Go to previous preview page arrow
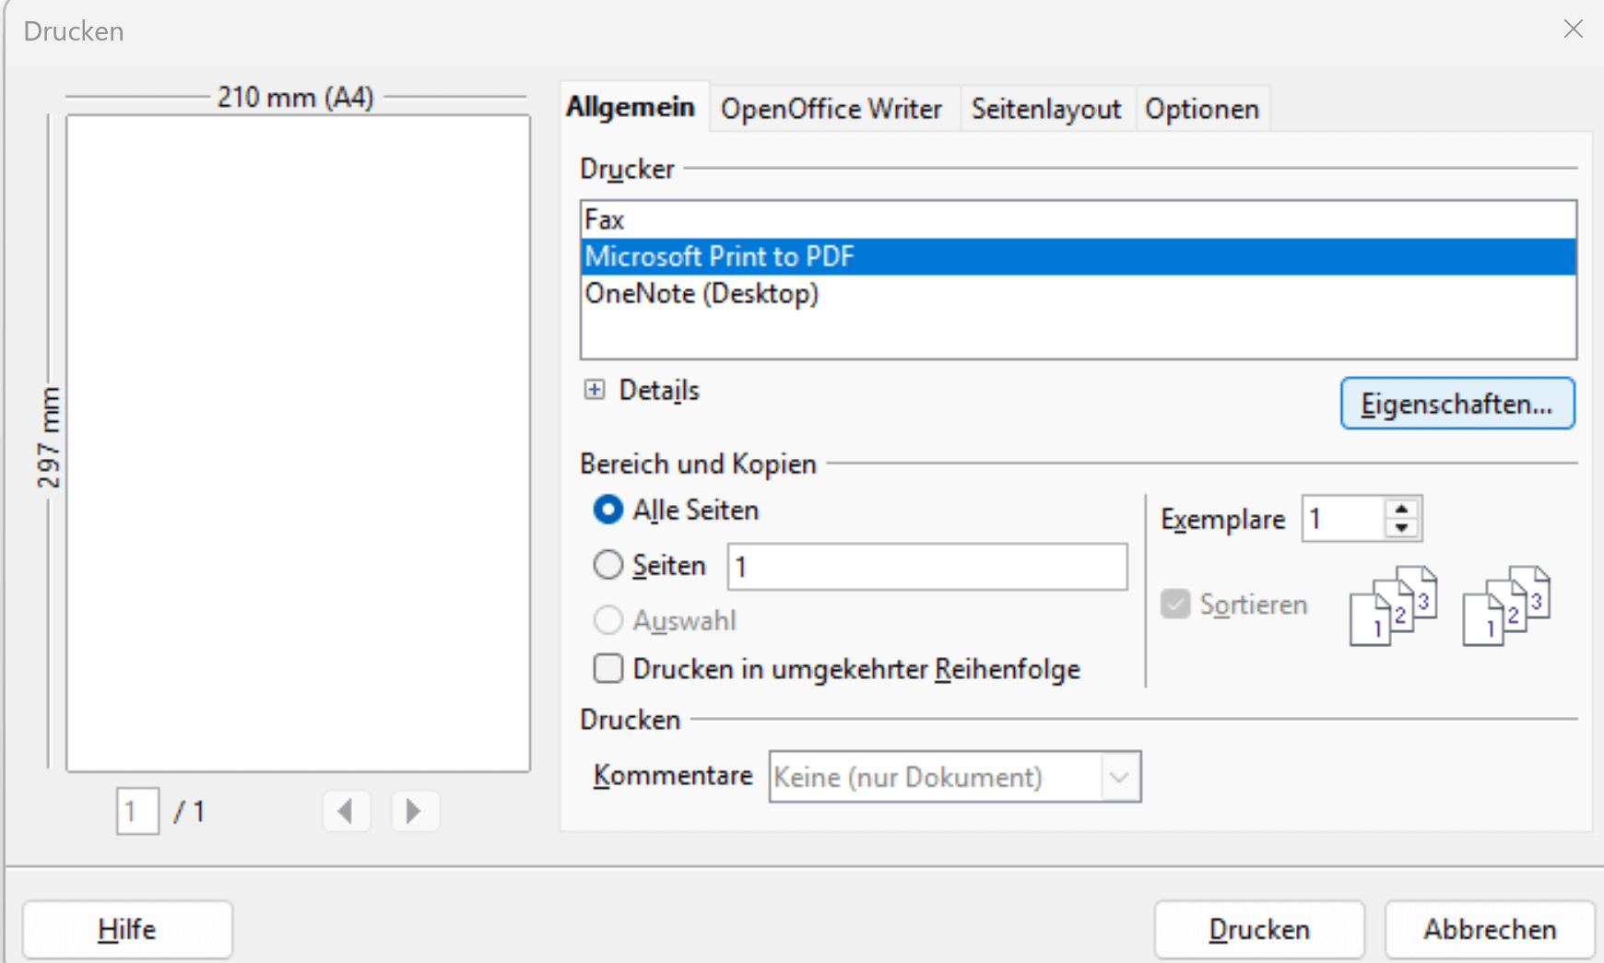 pos(347,811)
